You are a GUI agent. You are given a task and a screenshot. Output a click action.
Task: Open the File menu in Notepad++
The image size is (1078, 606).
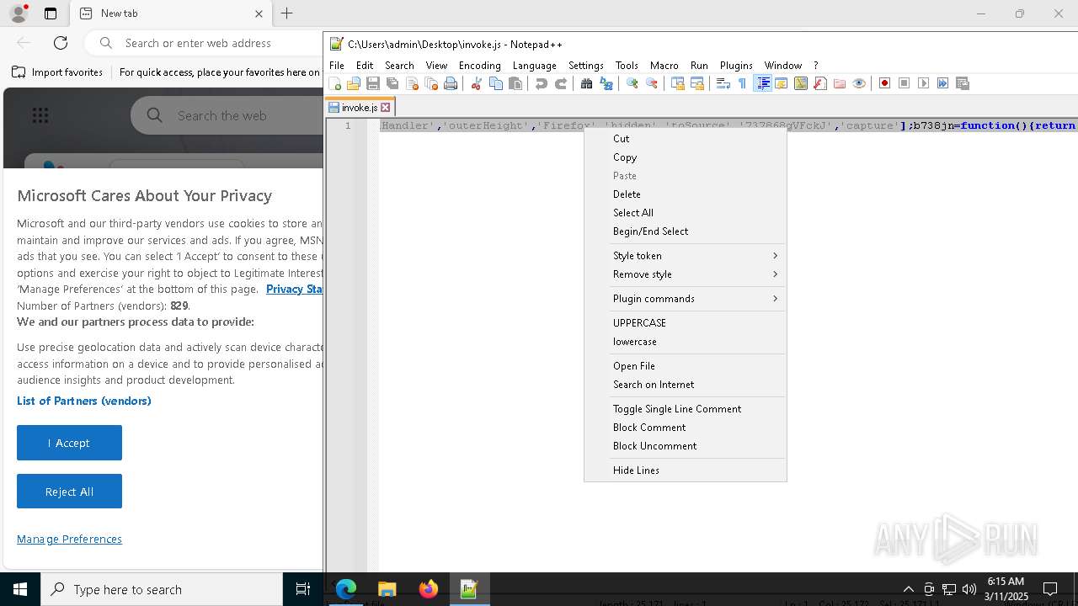(x=336, y=65)
